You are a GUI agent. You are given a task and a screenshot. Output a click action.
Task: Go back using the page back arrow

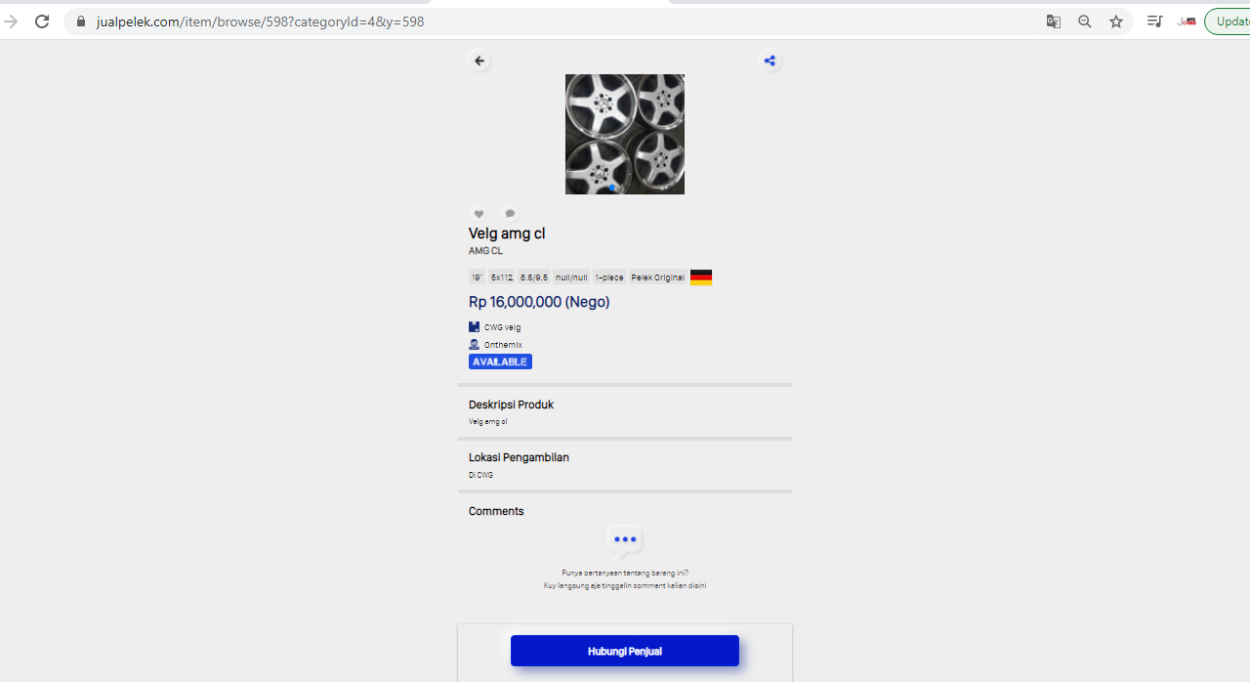tap(479, 61)
